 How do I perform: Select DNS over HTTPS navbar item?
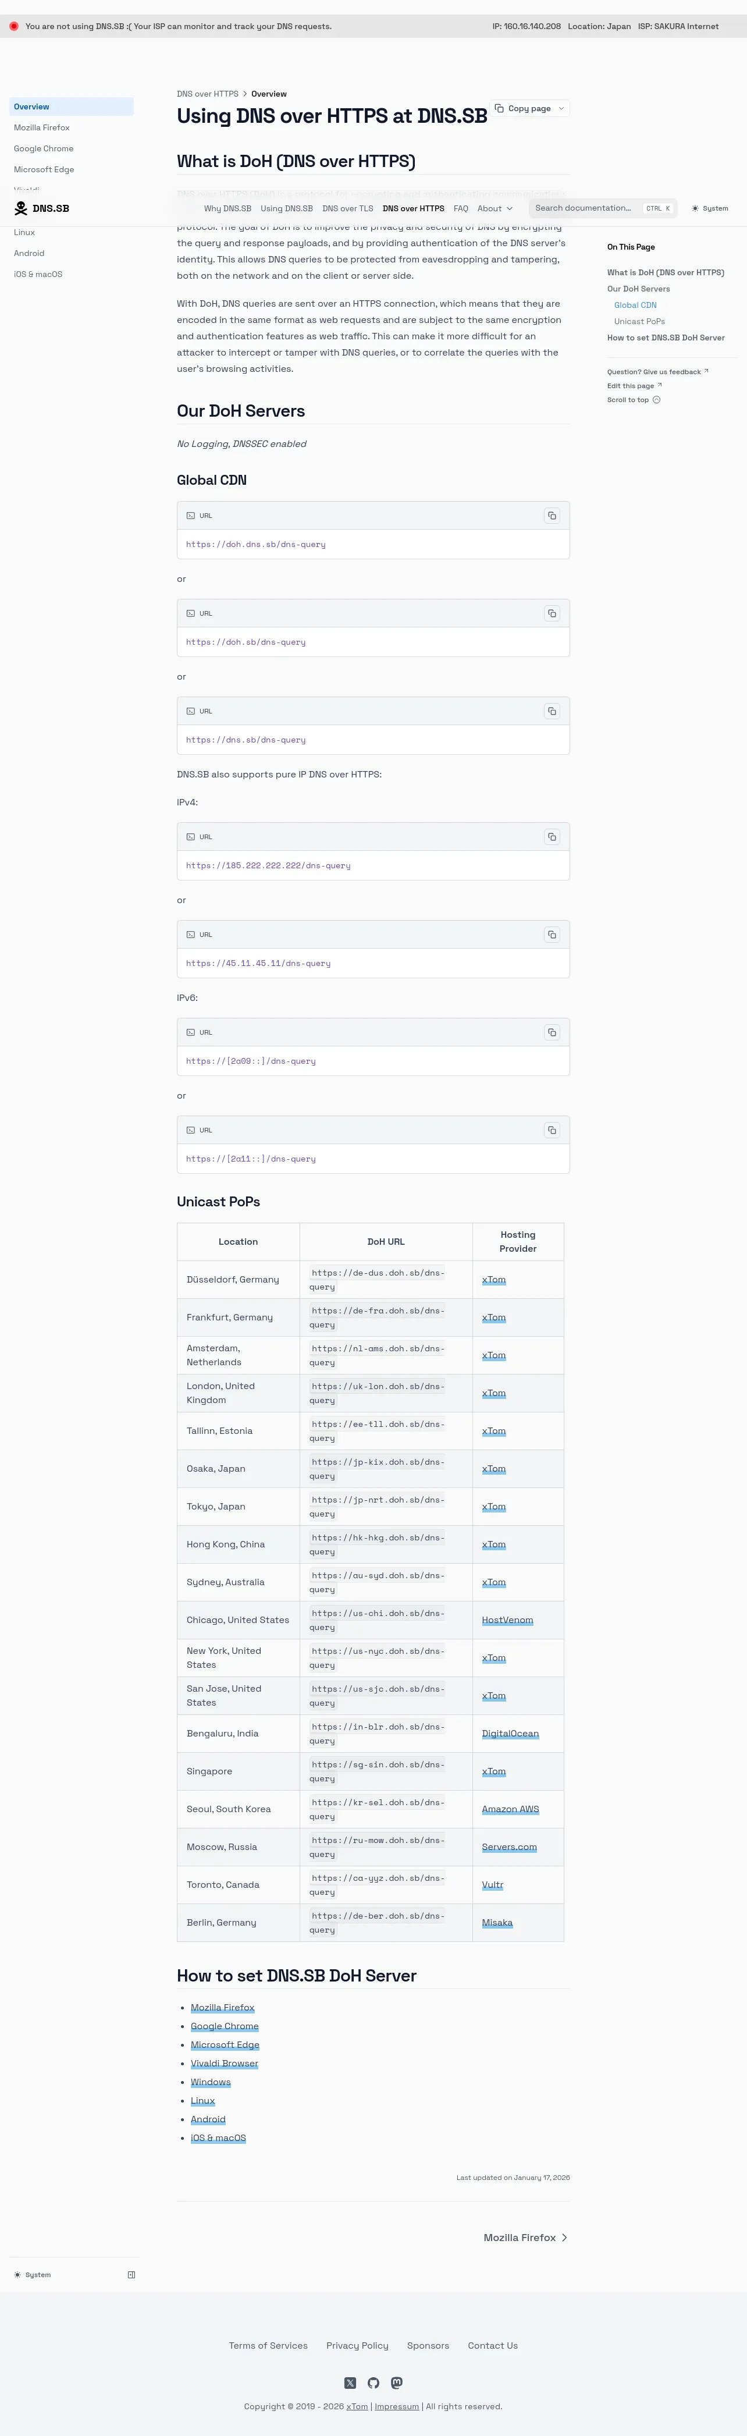point(413,208)
